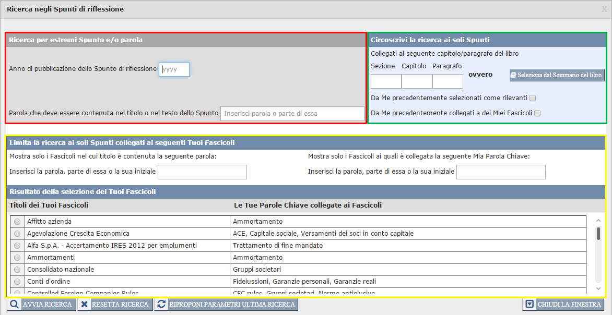
Task: Click the magnifier icon on Avvia Ricerca
Action: pyautogui.click(x=14, y=305)
